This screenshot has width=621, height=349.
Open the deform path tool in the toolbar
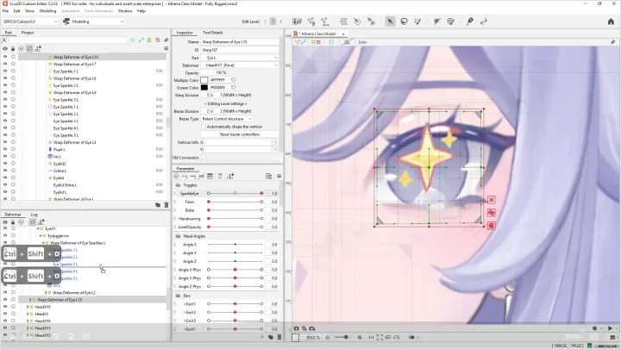click(436, 22)
